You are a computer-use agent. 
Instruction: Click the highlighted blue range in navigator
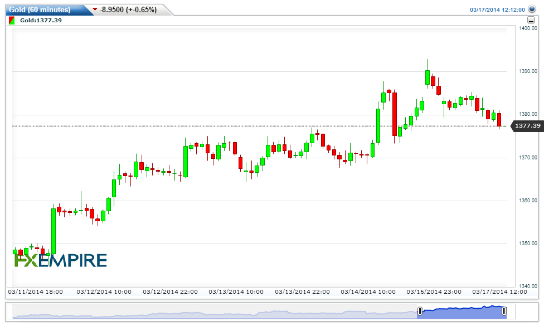[x=462, y=312]
